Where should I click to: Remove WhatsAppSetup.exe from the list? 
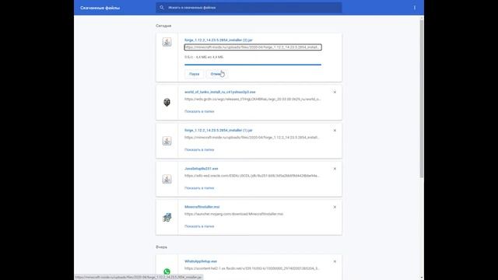[335, 261]
